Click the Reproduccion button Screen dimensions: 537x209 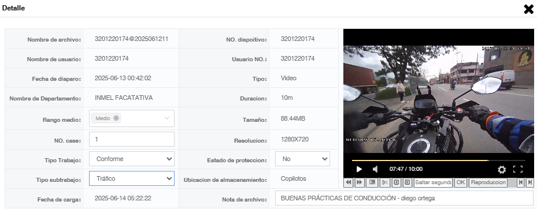[488, 182]
